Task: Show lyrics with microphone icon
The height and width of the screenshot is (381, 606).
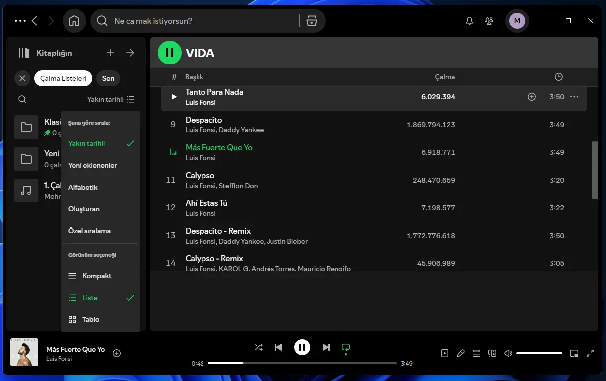Action: click(461, 353)
